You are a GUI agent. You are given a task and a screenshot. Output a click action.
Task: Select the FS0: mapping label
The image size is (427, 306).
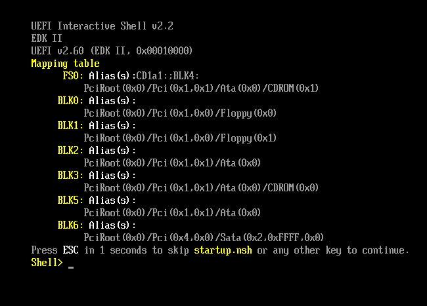(x=73, y=75)
